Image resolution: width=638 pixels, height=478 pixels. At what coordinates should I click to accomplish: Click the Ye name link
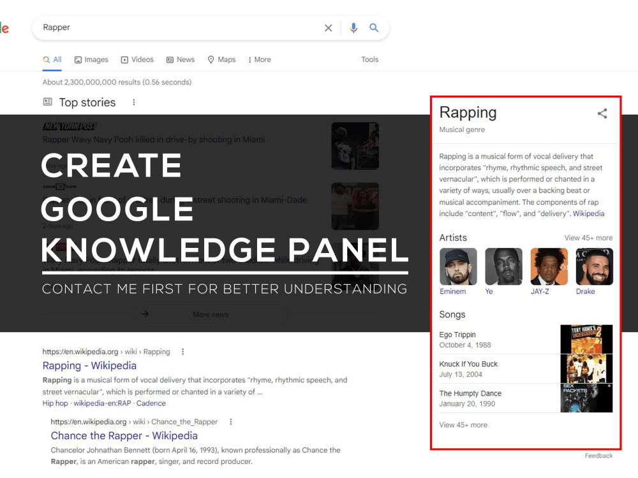click(x=489, y=291)
